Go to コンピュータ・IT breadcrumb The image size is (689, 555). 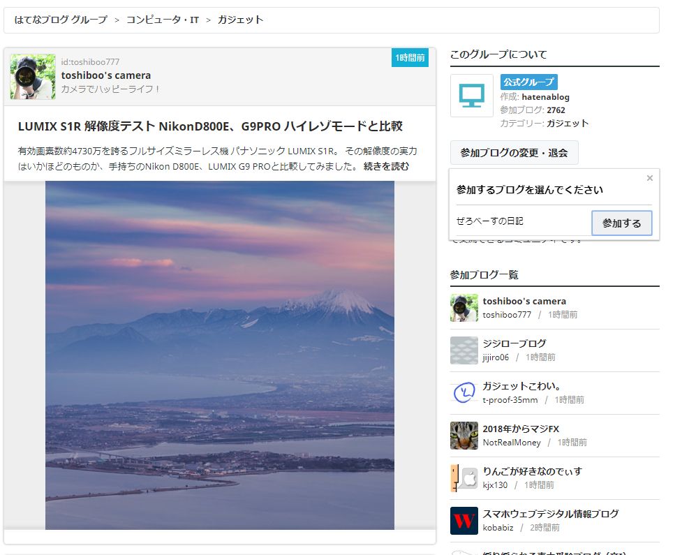(x=163, y=20)
